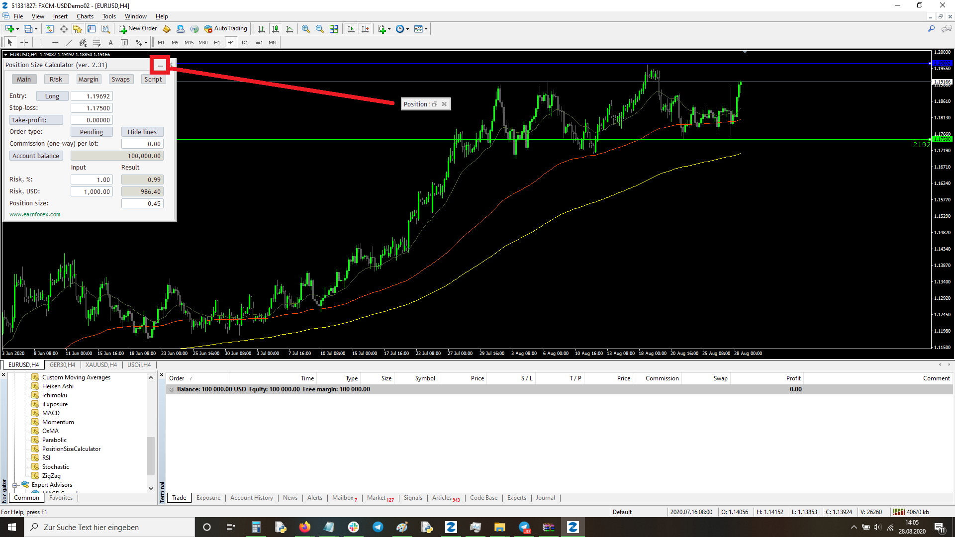Click the New Order toolbar button
955x537 pixels.
[x=138, y=29]
